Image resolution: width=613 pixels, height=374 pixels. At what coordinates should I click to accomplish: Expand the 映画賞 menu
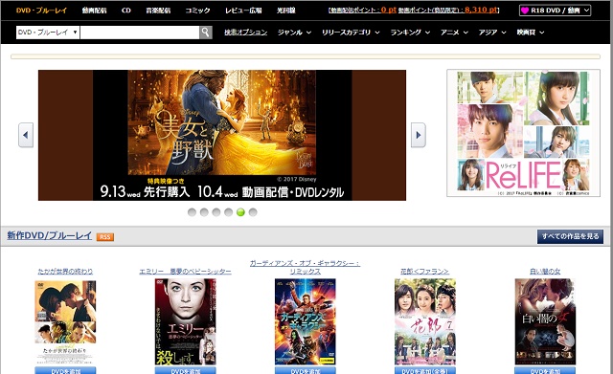click(x=531, y=33)
